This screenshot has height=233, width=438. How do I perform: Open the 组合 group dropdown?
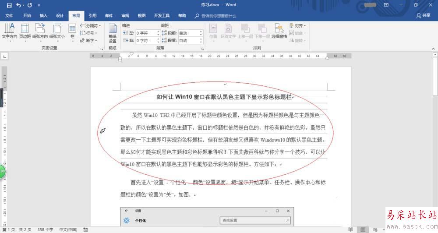click(x=297, y=33)
